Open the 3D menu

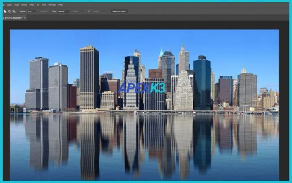point(38,5)
